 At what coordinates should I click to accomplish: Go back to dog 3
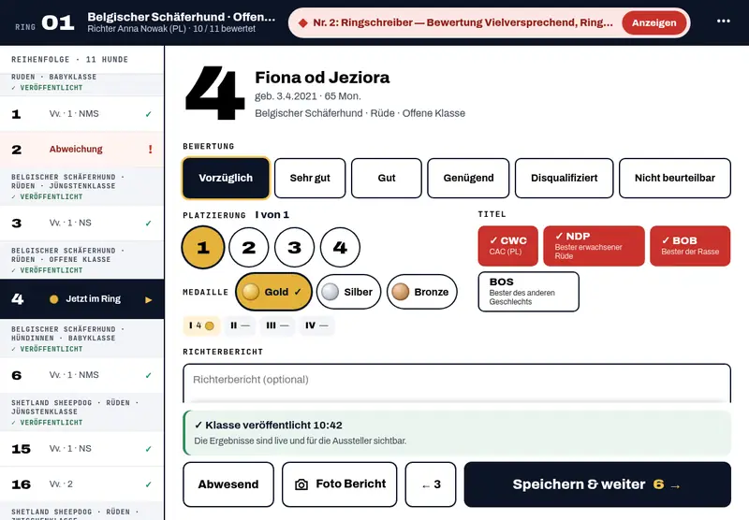[431, 484]
